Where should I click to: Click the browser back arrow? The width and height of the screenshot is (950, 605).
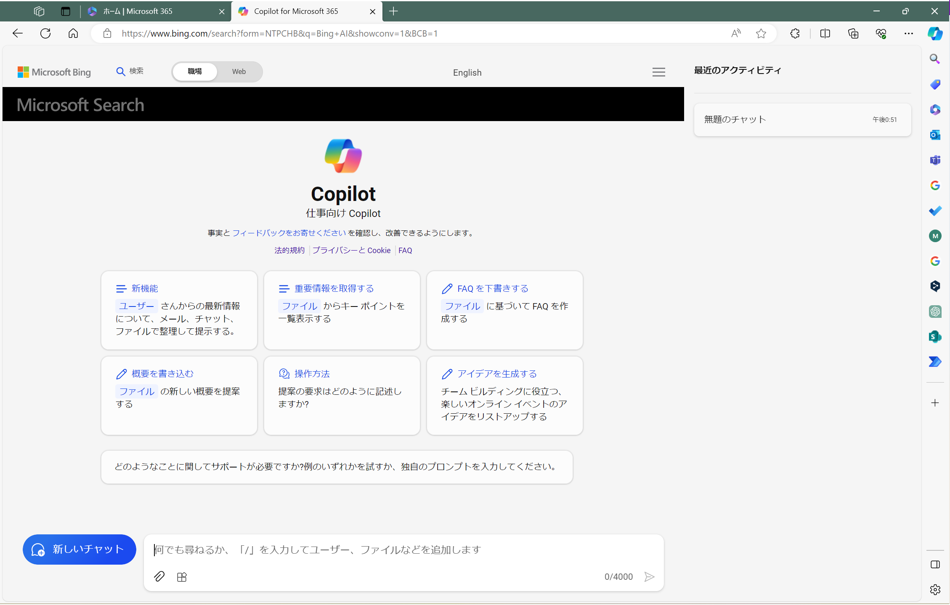(x=18, y=34)
